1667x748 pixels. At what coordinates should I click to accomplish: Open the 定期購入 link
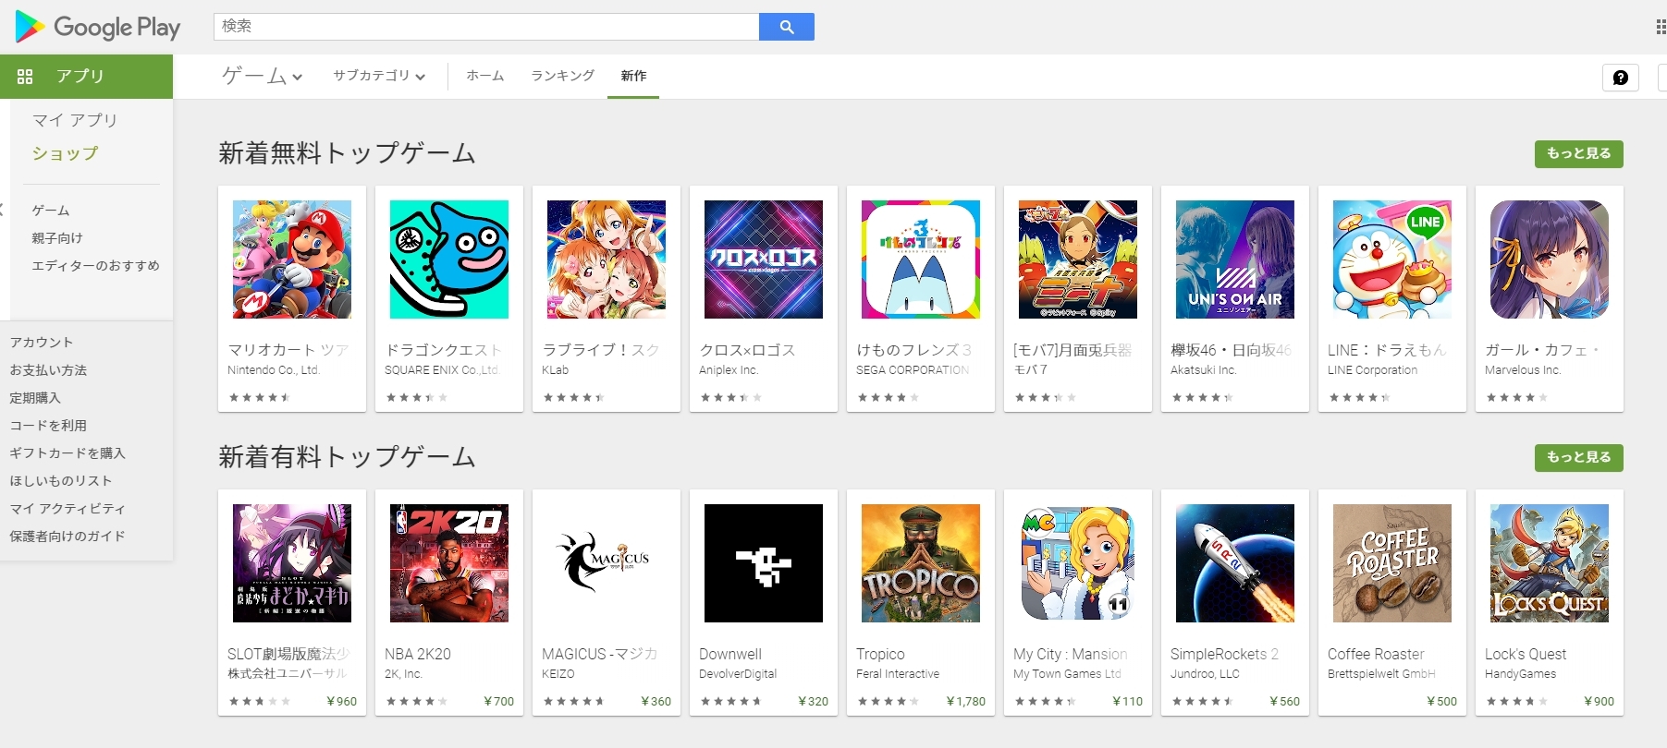click(35, 398)
